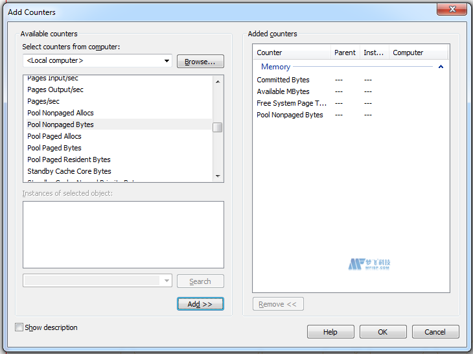
Task: Select Pool Nonpaged Allocs counter
Action: [x=60, y=113]
